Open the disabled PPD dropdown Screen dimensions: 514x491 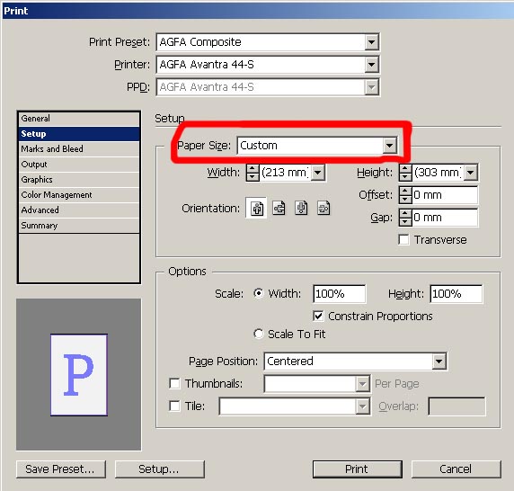371,87
